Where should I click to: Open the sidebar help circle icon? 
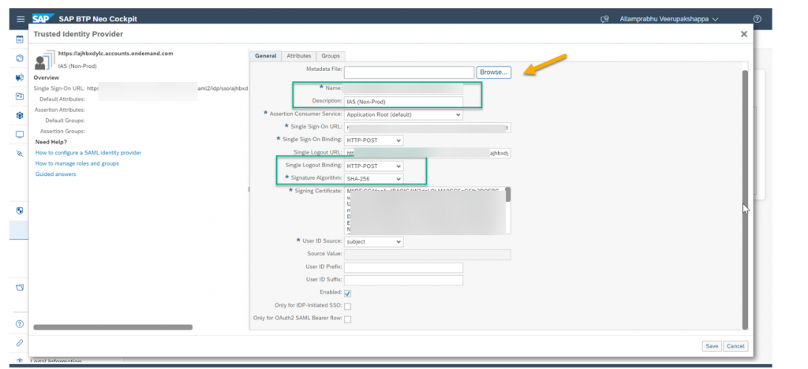coord(20,324)
